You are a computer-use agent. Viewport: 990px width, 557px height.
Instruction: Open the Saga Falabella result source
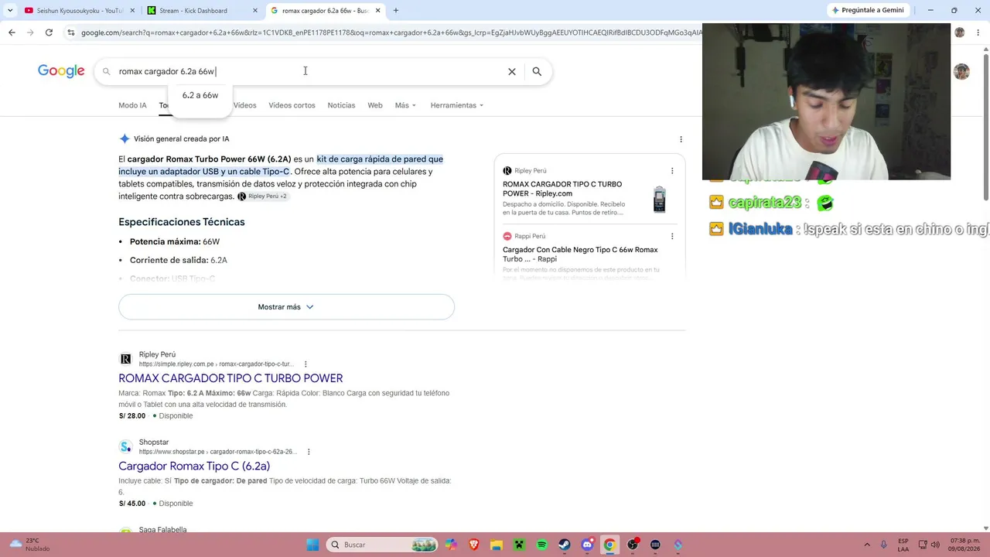[162, 530]
